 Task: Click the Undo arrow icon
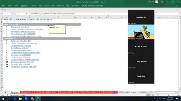click(5, 10)
